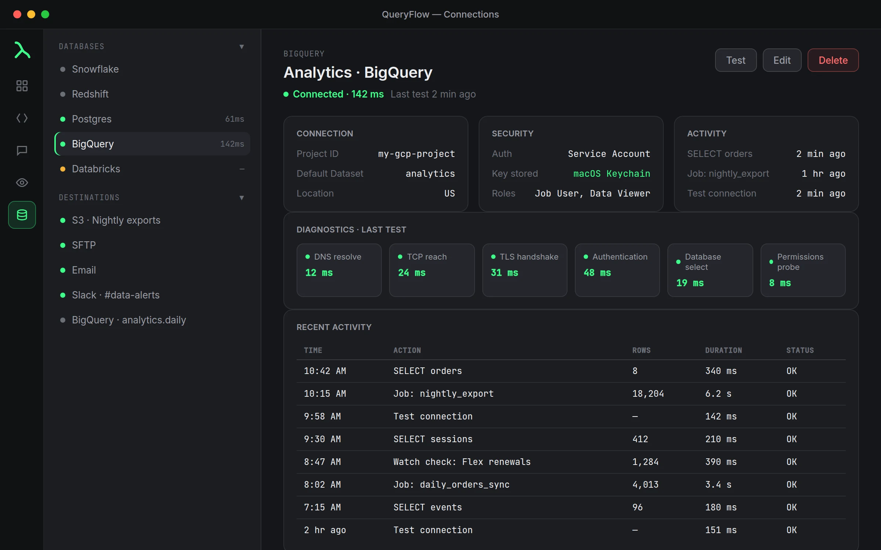Screen dimensions: 881x550
Task: Click the Test button
Action: pos(736,60)
